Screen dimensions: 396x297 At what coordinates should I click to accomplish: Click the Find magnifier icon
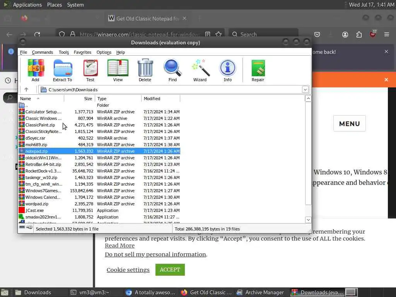[x=172, y=70]
